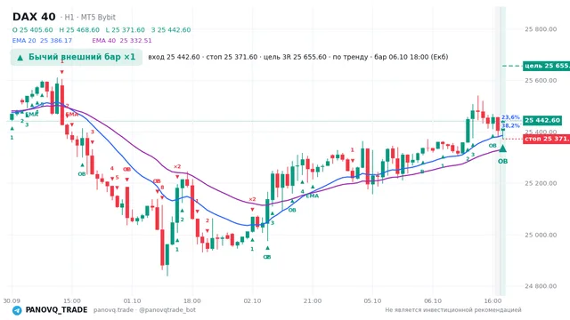Click the 'L 25 371.60' low value

click(125, 29)
